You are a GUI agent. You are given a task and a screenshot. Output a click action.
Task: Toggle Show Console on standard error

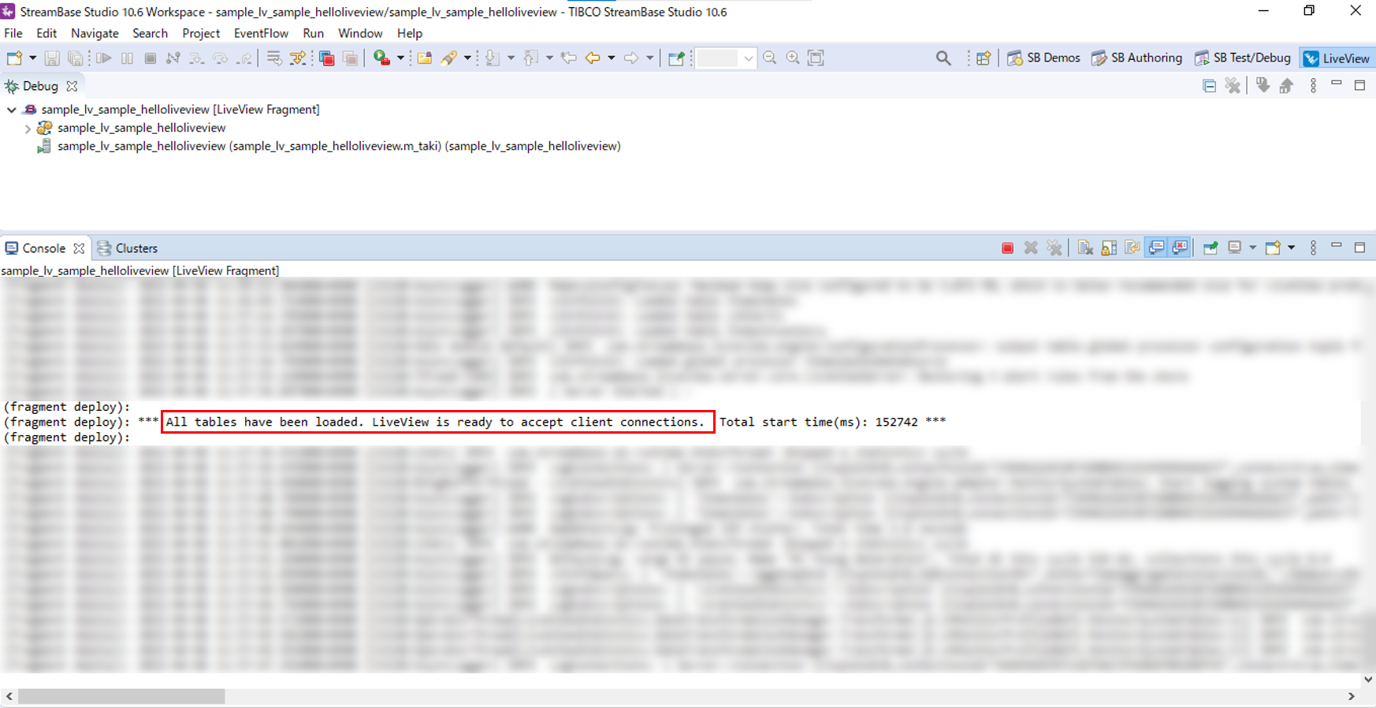point(1180,248)
